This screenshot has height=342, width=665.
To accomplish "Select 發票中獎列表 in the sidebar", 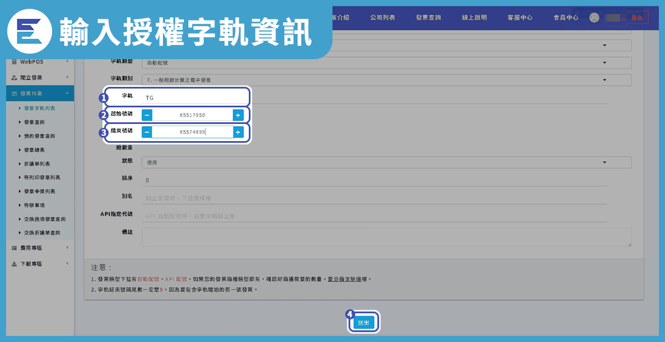I will [x=39, y=191].
